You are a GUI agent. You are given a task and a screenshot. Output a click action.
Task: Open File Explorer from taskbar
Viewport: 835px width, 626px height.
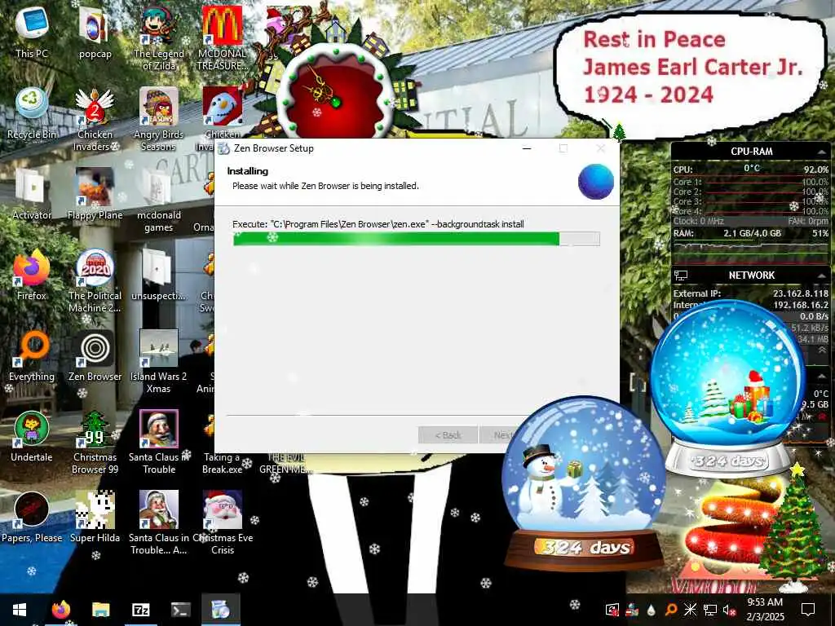pos(100,610)
